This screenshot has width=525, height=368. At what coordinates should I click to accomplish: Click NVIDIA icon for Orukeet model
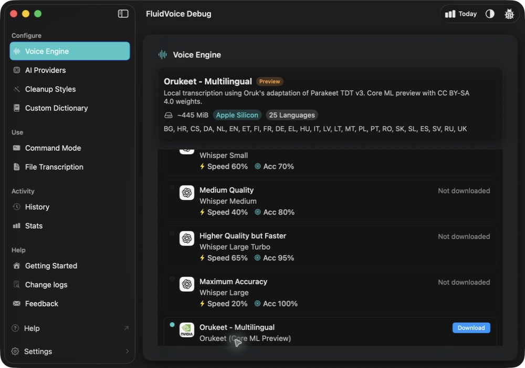point(187,330)
